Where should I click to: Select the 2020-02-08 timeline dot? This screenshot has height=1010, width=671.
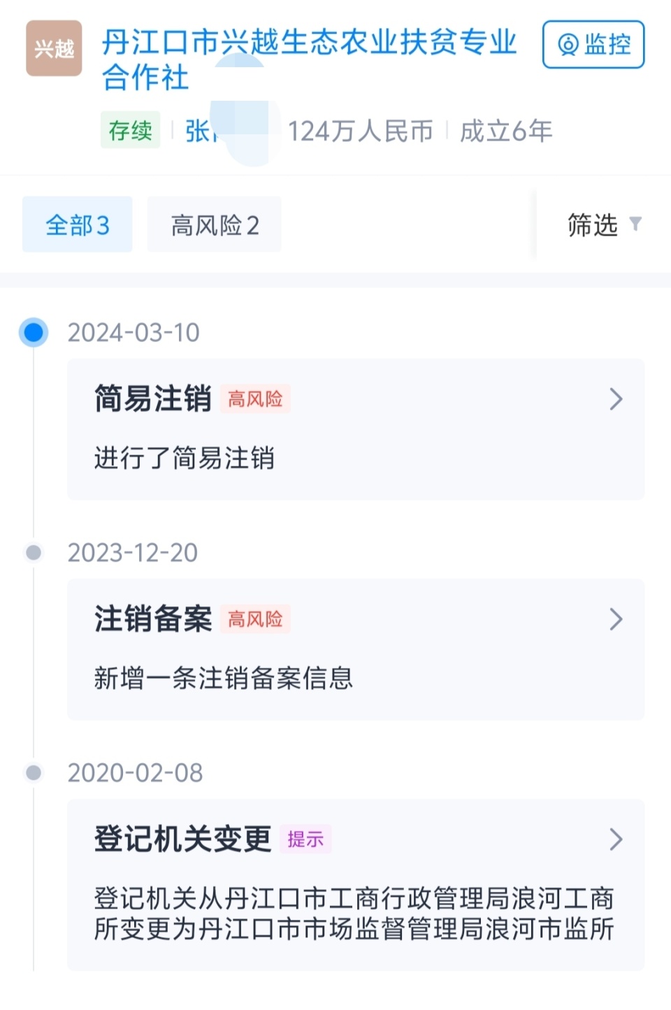[x=34, y=773]
